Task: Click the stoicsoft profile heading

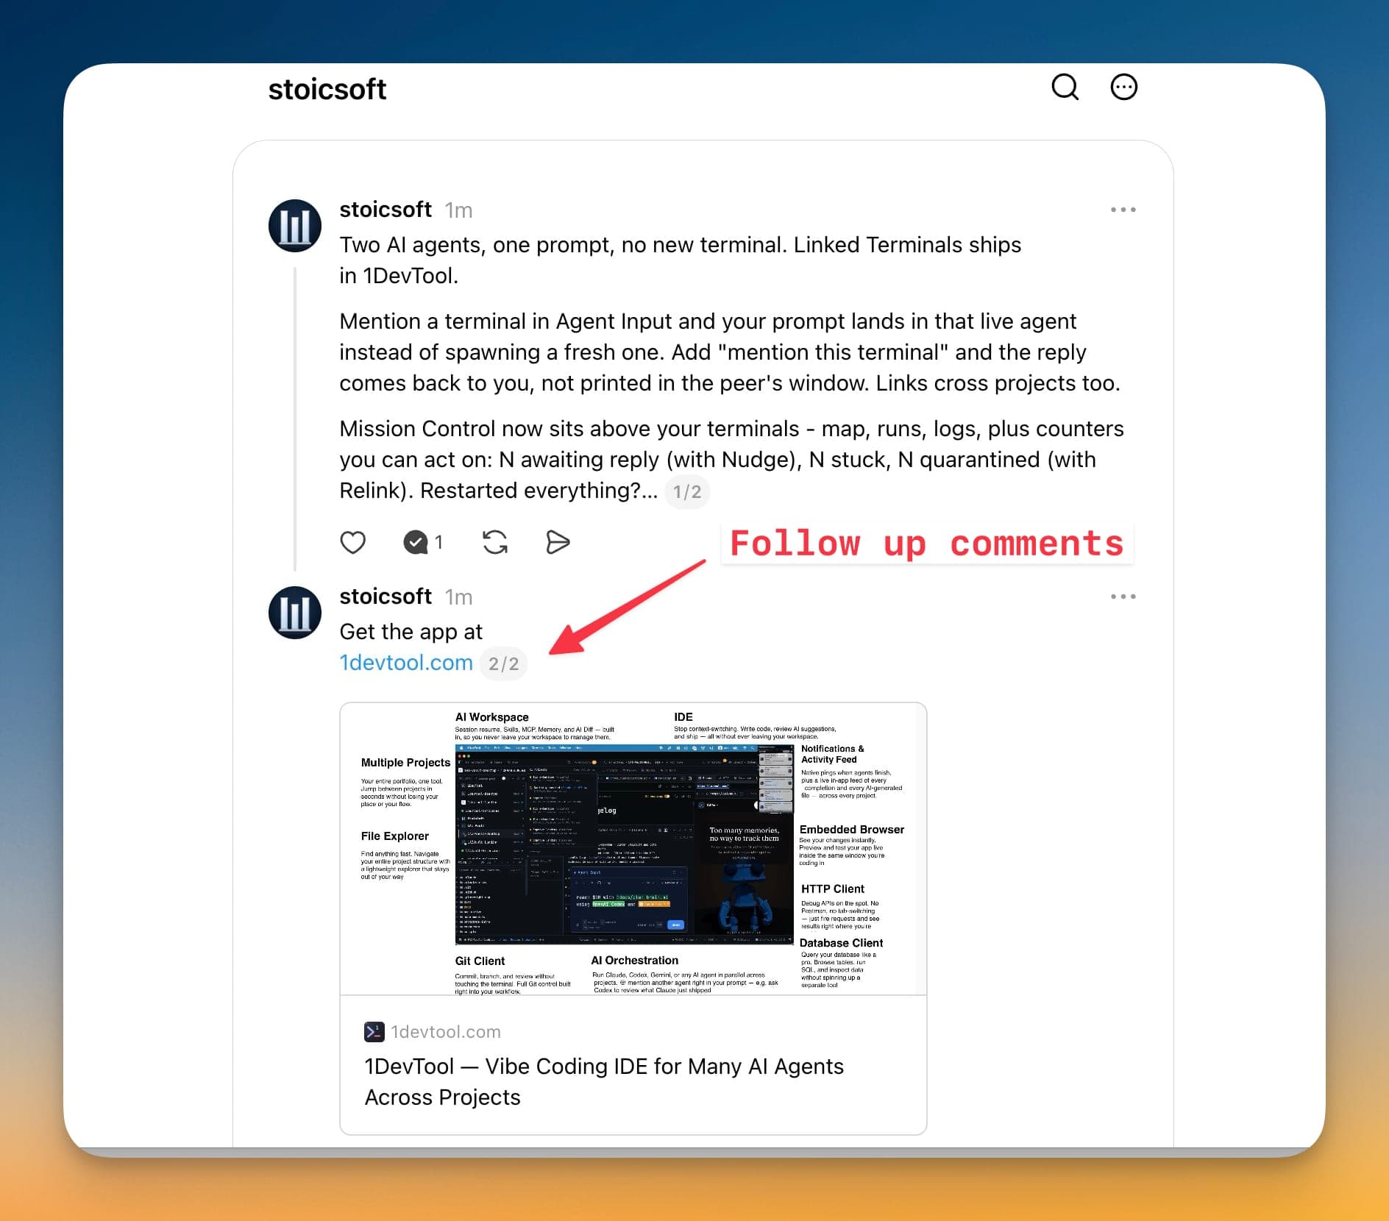Action: (327, 89)
